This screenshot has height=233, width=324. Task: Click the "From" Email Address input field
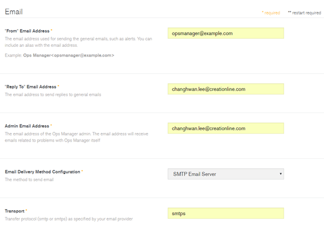[226, 33]
